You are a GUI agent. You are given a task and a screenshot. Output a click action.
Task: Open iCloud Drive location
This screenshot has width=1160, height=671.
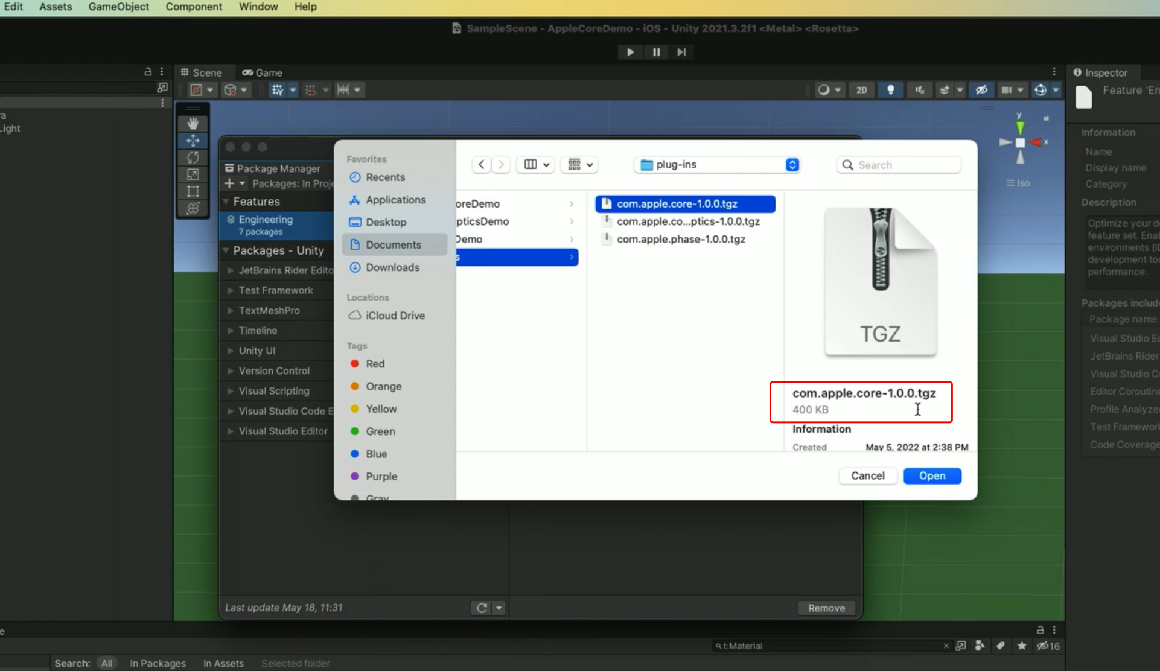(x=394, y=316)
